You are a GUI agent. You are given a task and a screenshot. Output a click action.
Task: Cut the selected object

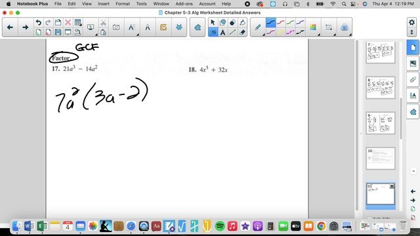103,22
